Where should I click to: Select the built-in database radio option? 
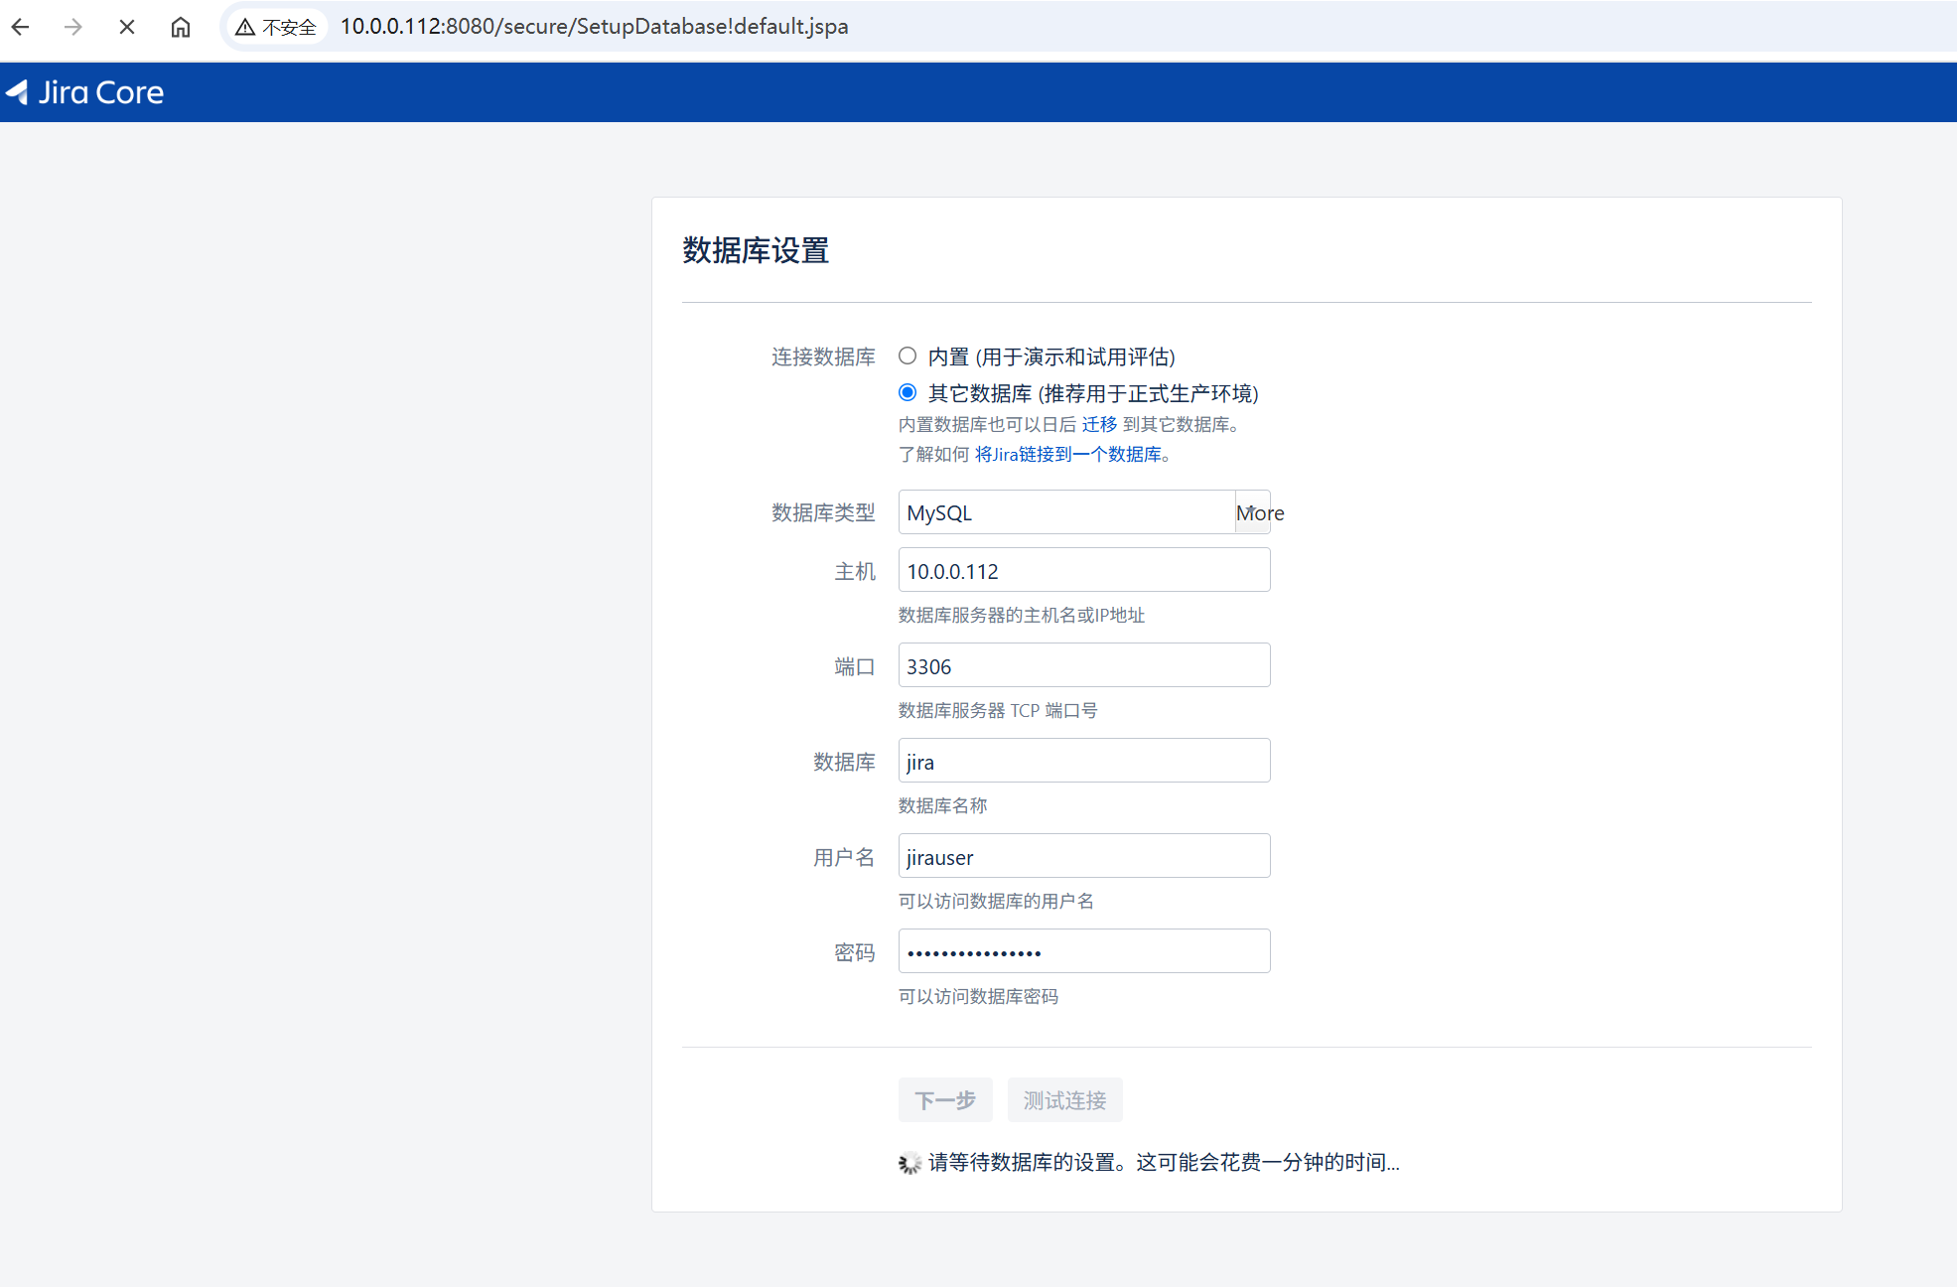tap(908, 356)
